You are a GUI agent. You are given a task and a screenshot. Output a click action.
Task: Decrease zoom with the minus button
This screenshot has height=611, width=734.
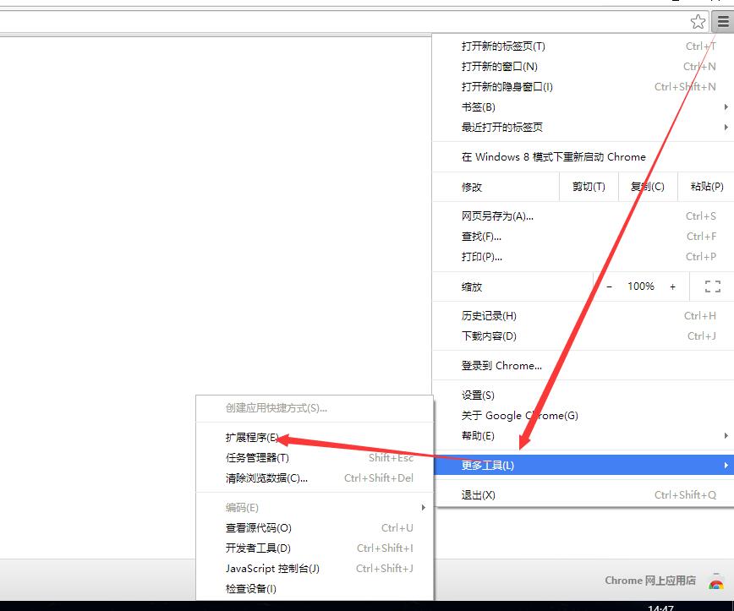(609, 286)
